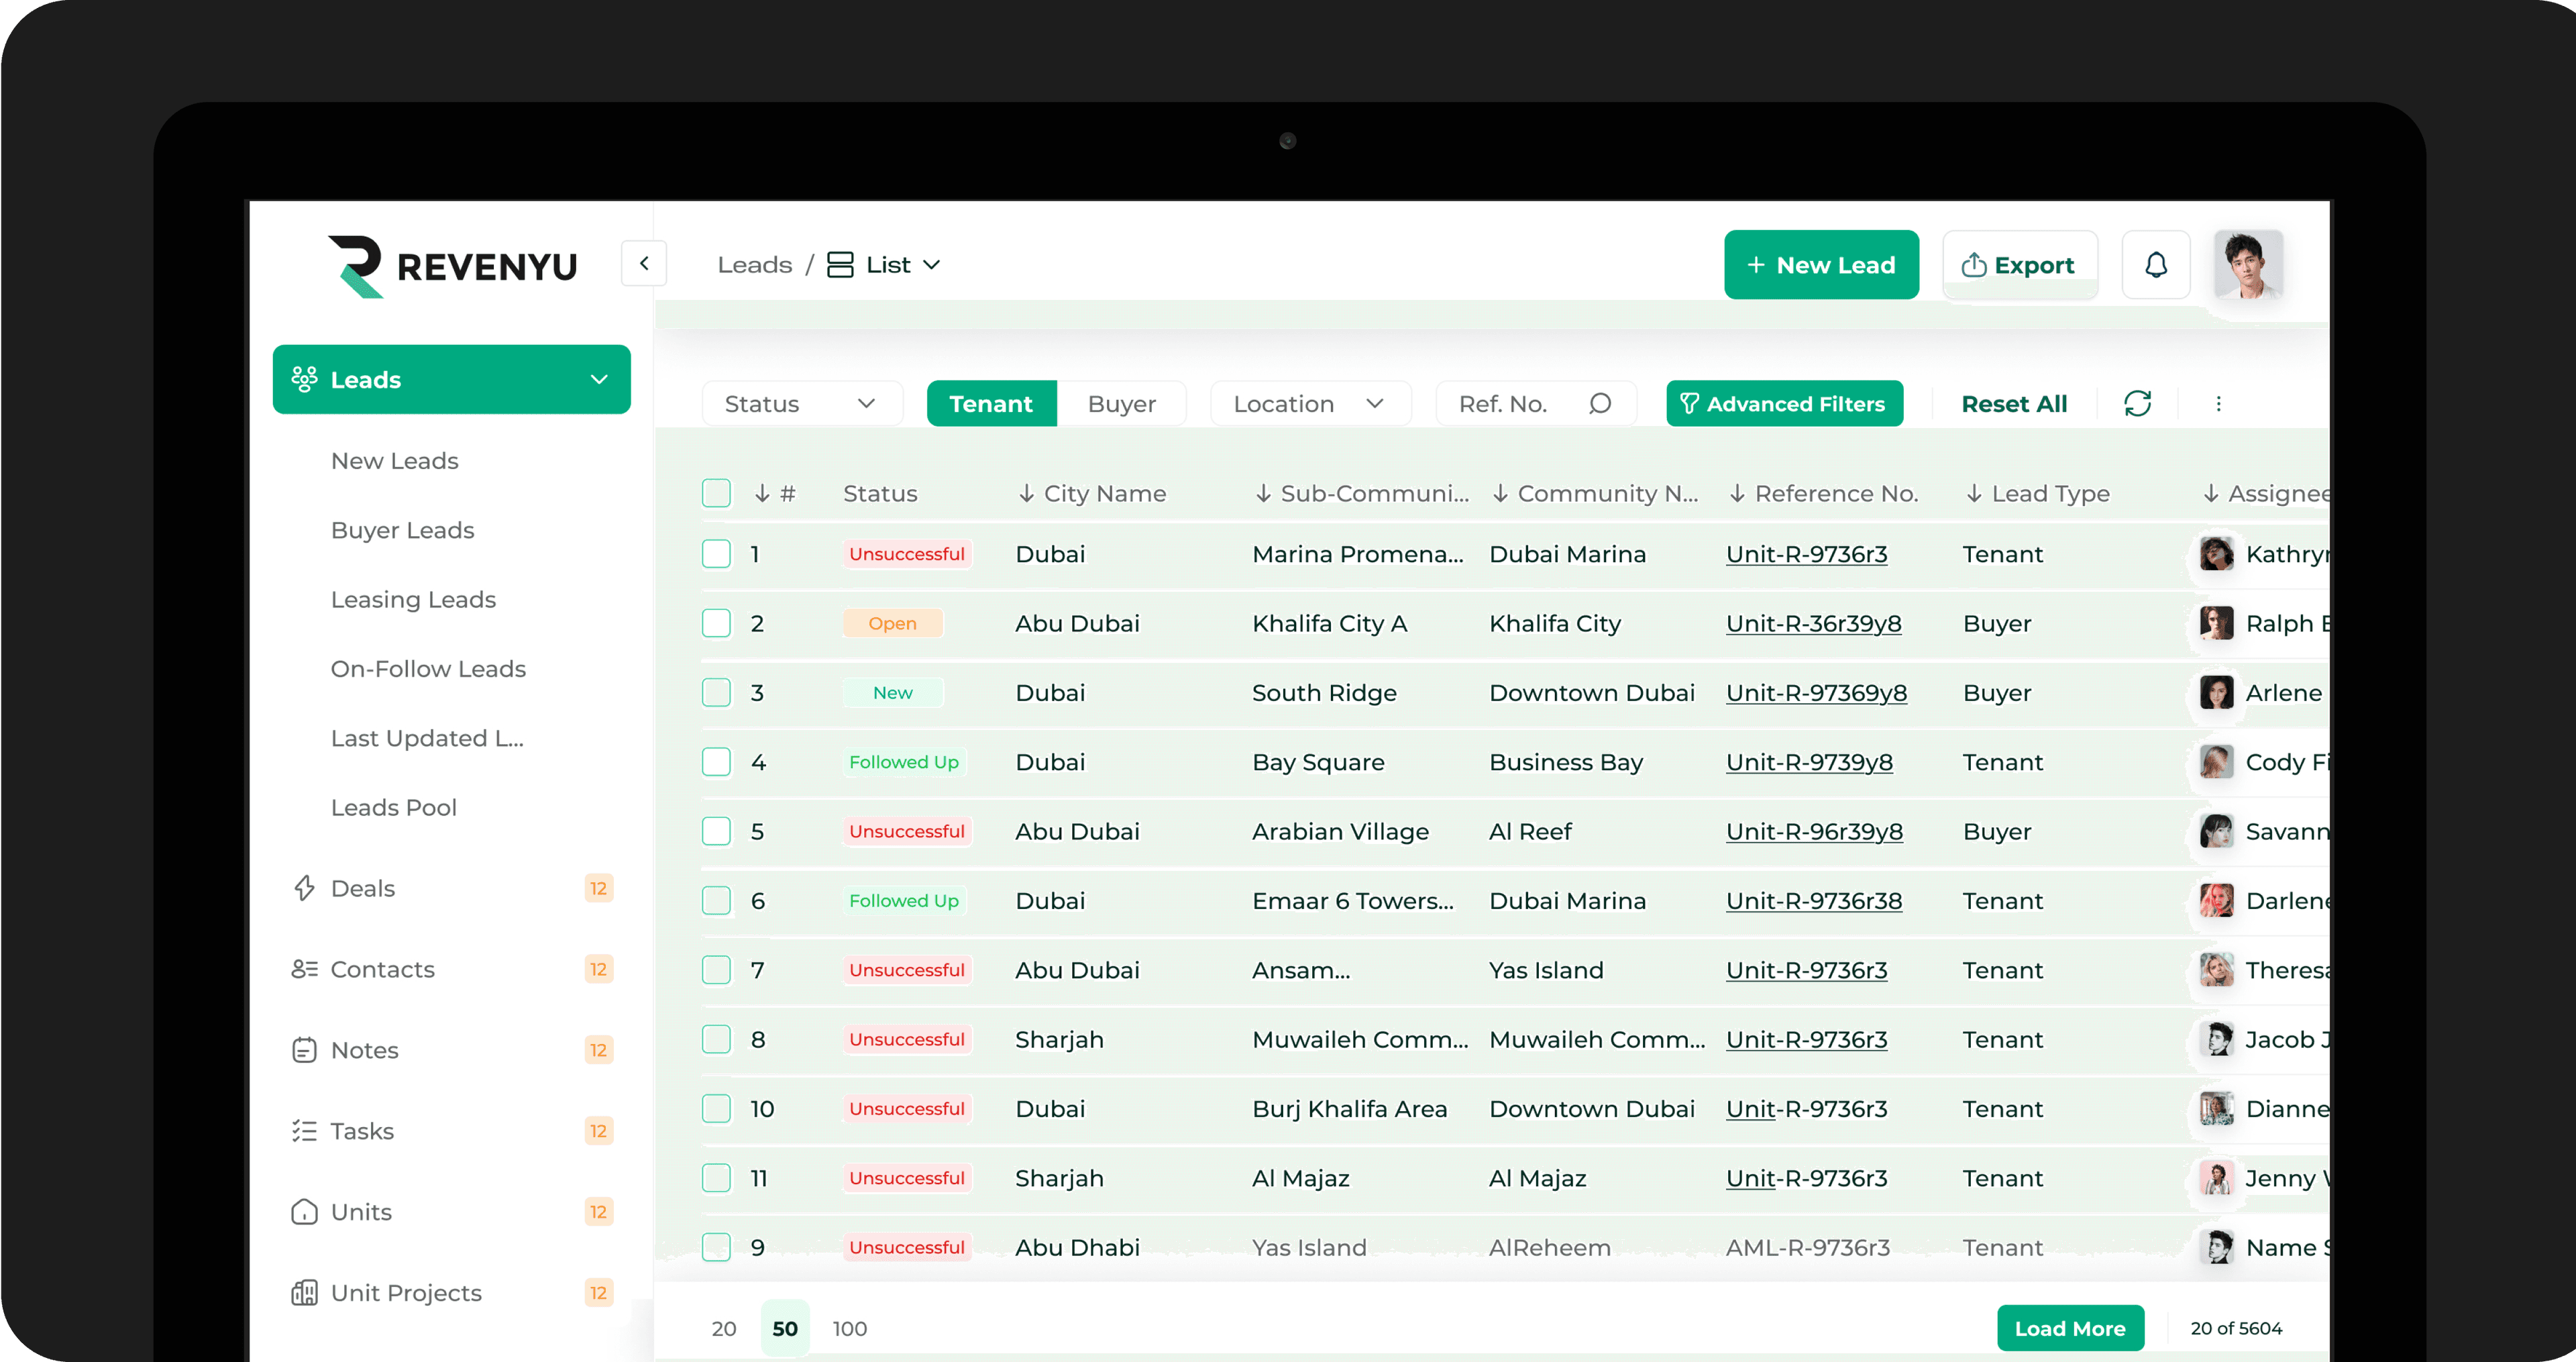
Task: Open Unit Projects in the sidebar
Action: [405, 1293]
